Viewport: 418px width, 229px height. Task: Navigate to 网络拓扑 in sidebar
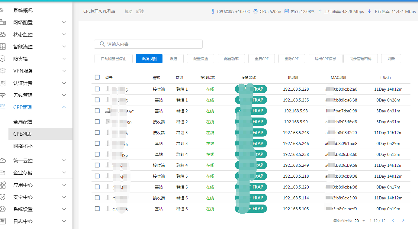[x=23, y=146]
